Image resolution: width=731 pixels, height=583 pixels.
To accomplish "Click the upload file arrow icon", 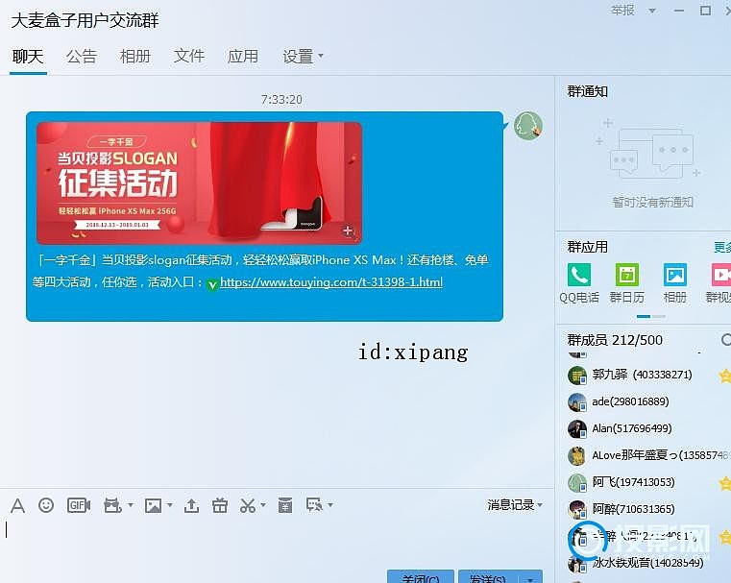I will (x=191, y=505).
